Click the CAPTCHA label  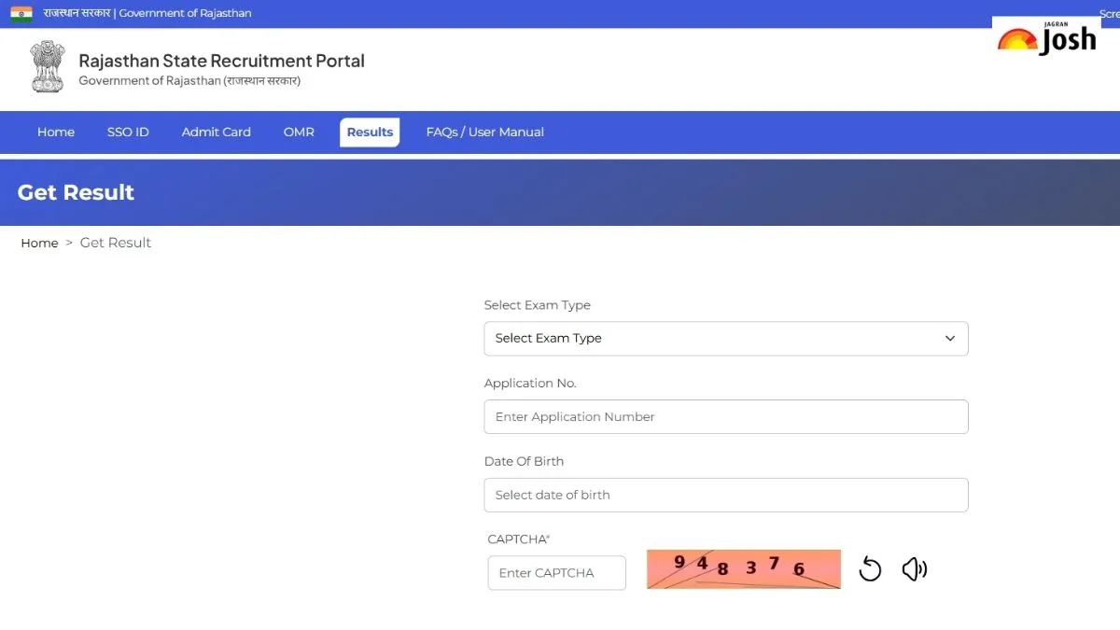519,539
